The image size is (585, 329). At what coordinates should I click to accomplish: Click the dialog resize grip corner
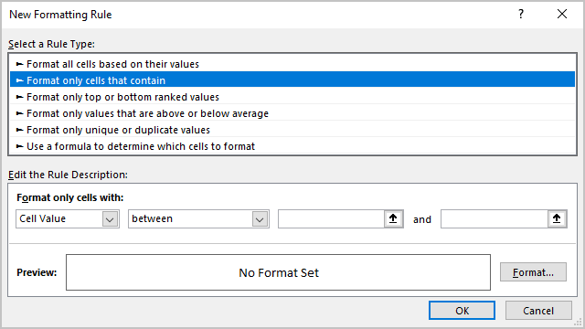(x=579, y=323)
